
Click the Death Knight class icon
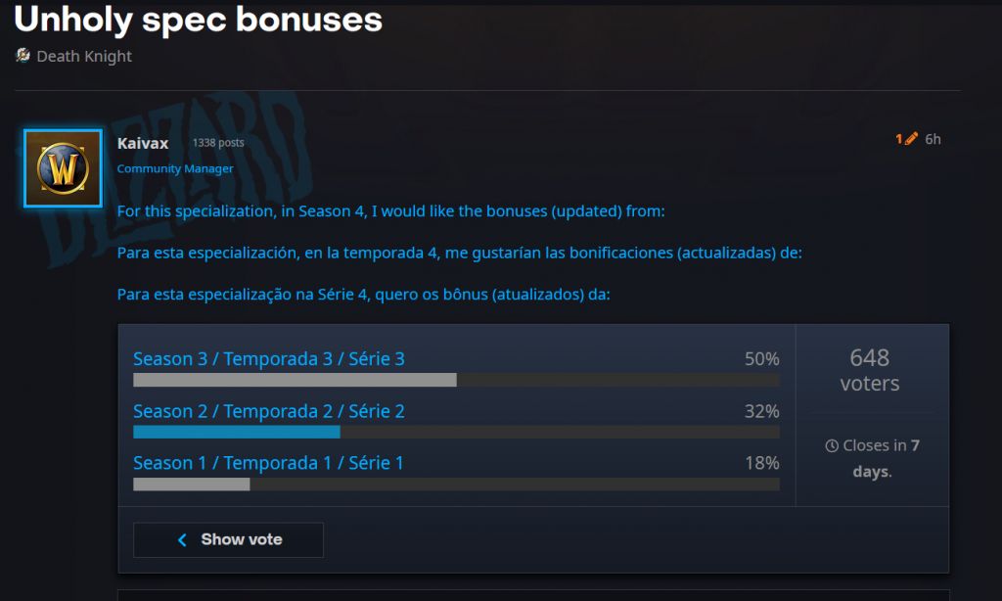tap(23, 56)
